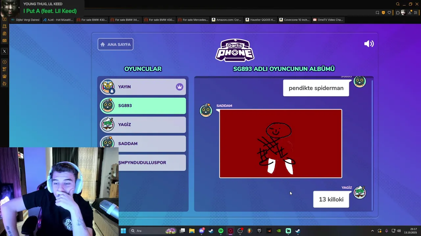The width and height of the screenshot is (421, 236).
Task: Click YAGIZ's avatar beside '13 killoki'
Action: pyautogui.click(x=359, y=192)
